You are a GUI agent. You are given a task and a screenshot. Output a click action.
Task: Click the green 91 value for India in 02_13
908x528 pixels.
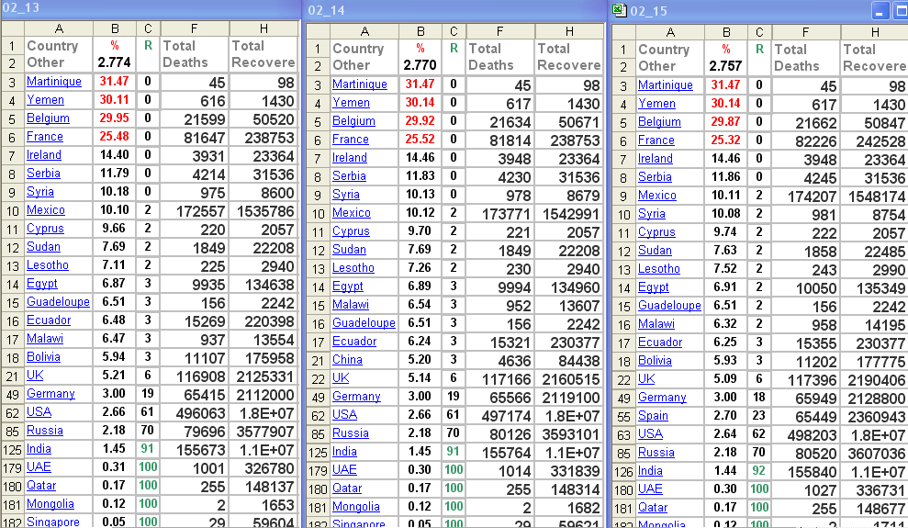click(x=147, y=449)
